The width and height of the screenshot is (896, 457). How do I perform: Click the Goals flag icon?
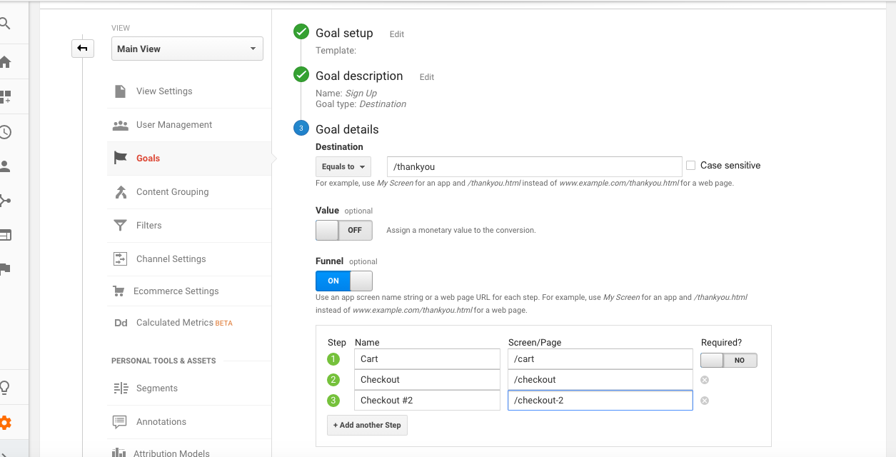coord(120,158)
